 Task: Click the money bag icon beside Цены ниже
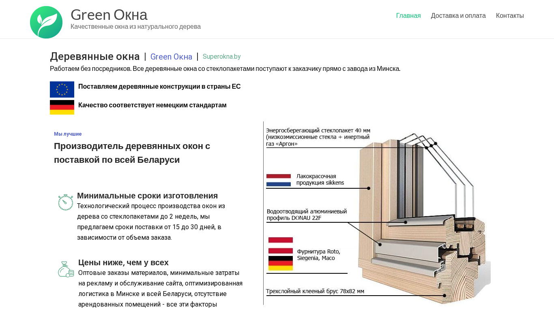pos(66,269)
